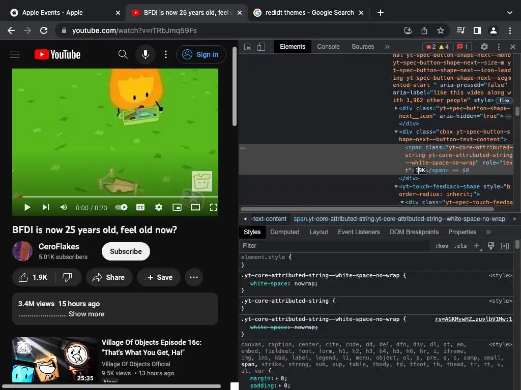This screenshot has width=521, height=390.
Task: Sign in to YouTube
Action: [201, 54]
